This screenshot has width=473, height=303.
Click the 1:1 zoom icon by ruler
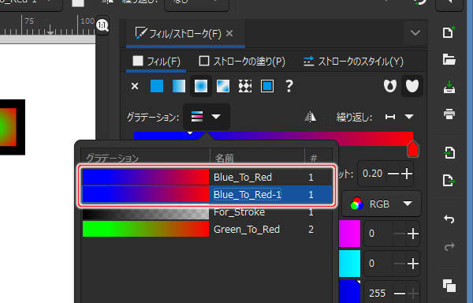pos(102,25)
